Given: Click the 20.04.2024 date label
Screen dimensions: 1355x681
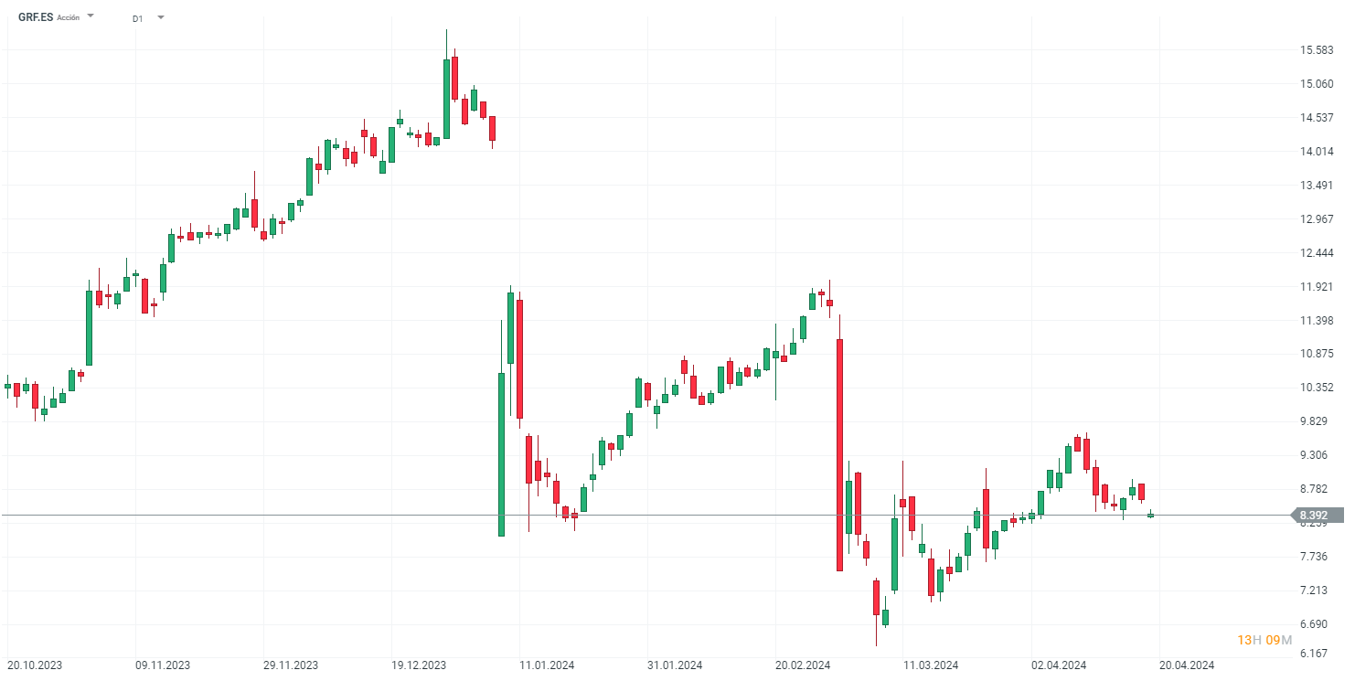Looking at the screenshot, I should pos(1187,665).
